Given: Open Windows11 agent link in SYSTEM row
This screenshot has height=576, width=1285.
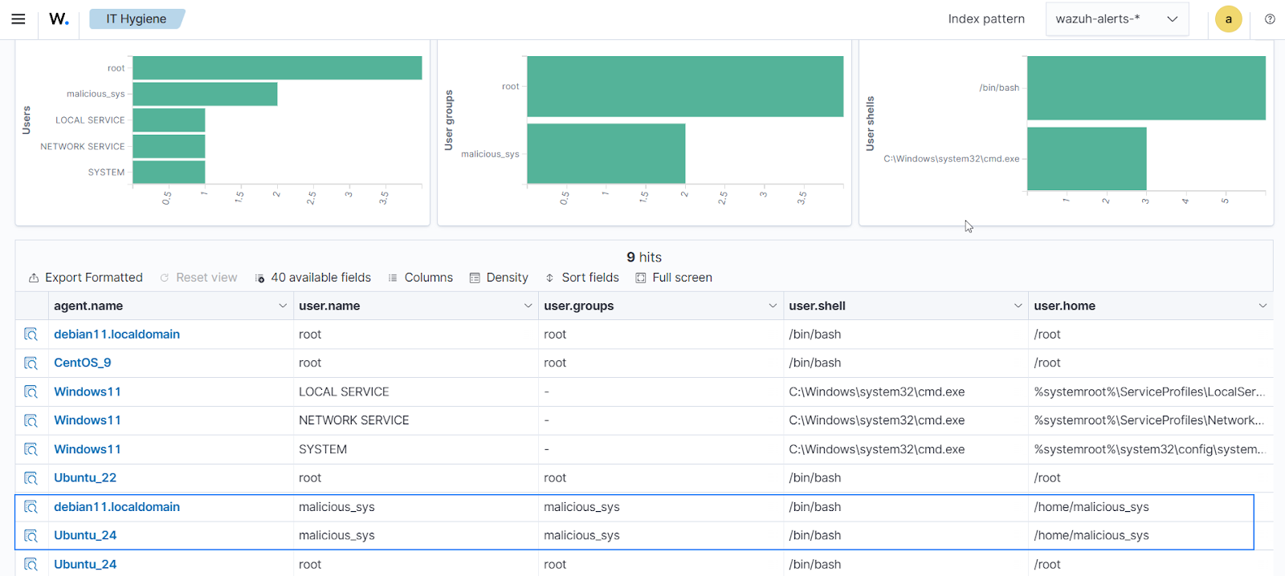Looking at the screenshot, I should click(87, 449).
